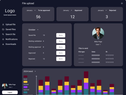Click Go to button for Waiting approval

(61, 47)
